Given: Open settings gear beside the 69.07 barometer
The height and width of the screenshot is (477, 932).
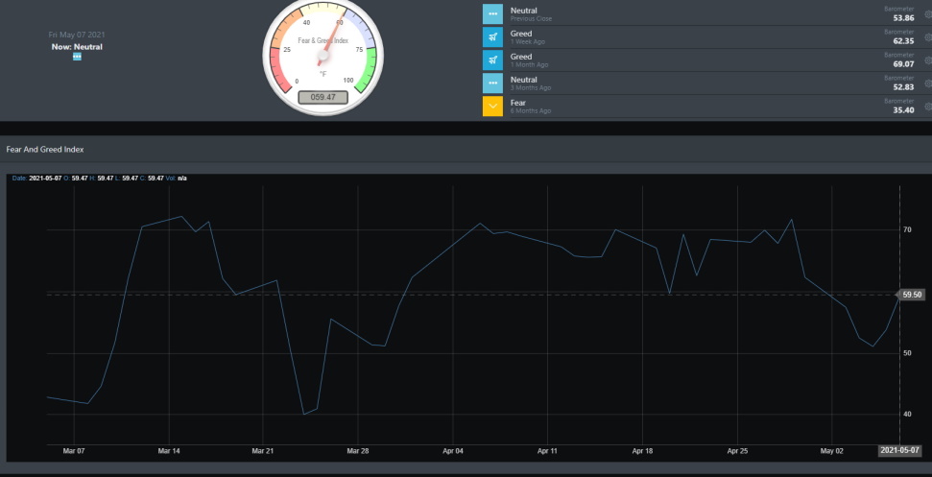Looking at the screenshot, I should pos(928,60).
